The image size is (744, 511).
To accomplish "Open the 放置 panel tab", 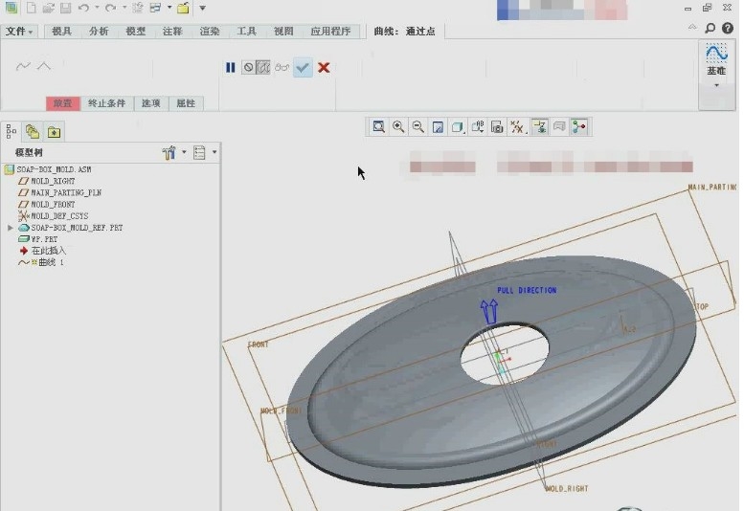I will point(62,103).
